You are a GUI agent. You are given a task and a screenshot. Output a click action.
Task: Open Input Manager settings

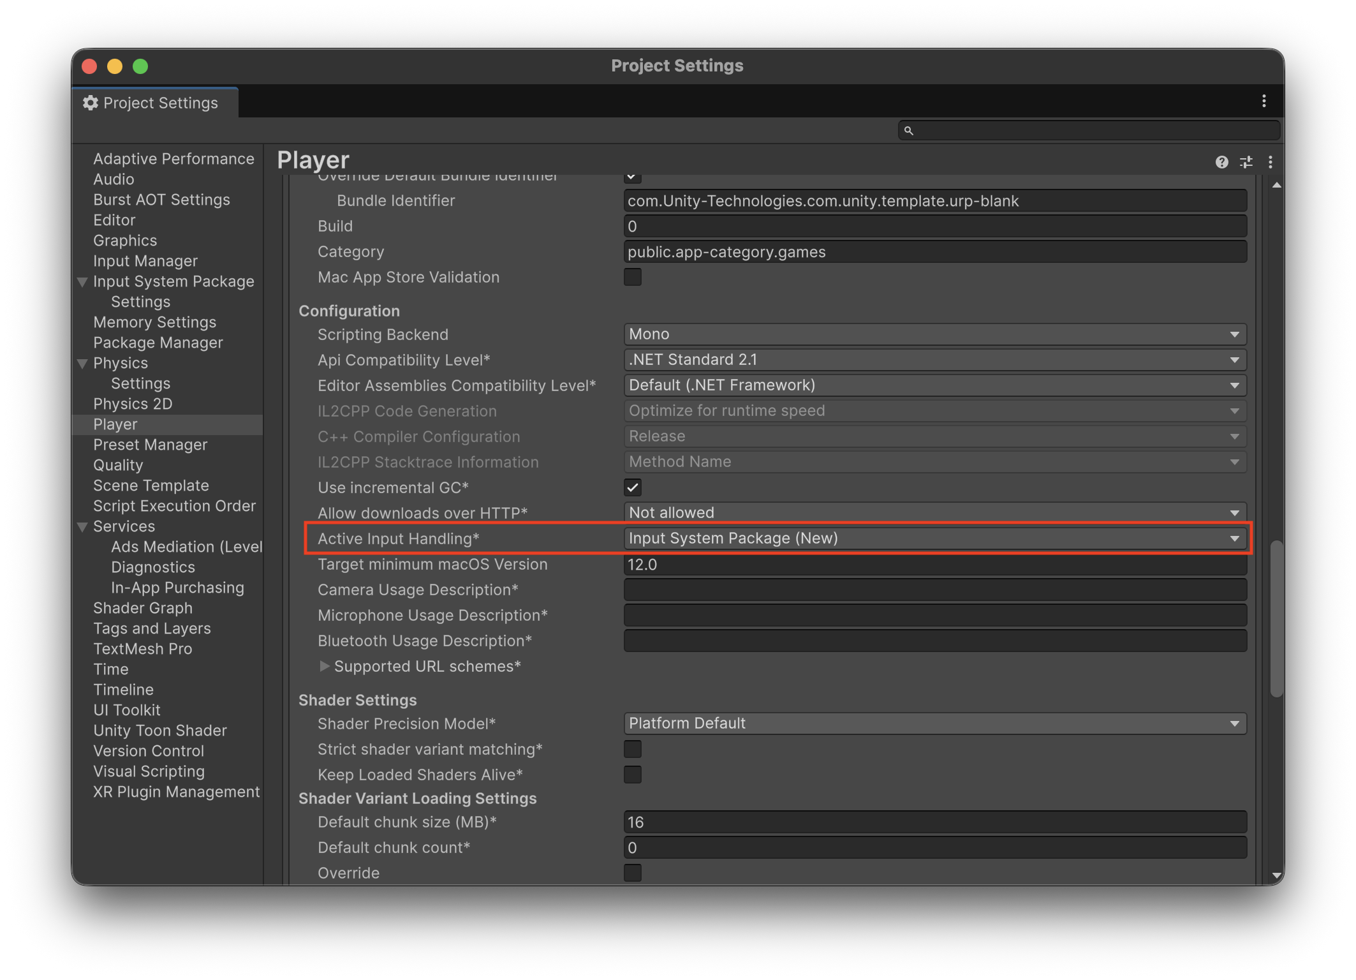click(145, 261)
